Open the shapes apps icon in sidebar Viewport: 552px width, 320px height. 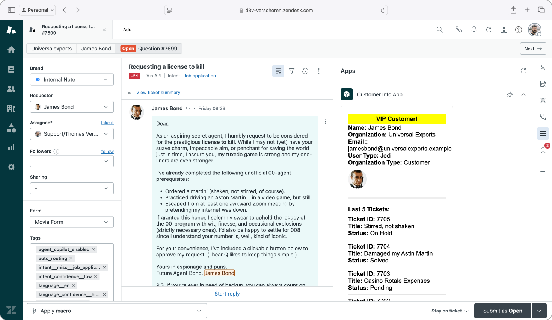point(11,128)
